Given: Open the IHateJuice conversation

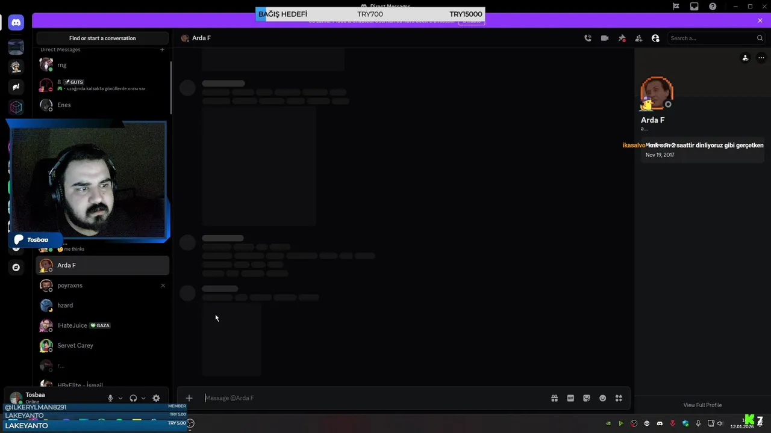Looking at the screenshot, I should pyautogui.click(x=102, y=325).
